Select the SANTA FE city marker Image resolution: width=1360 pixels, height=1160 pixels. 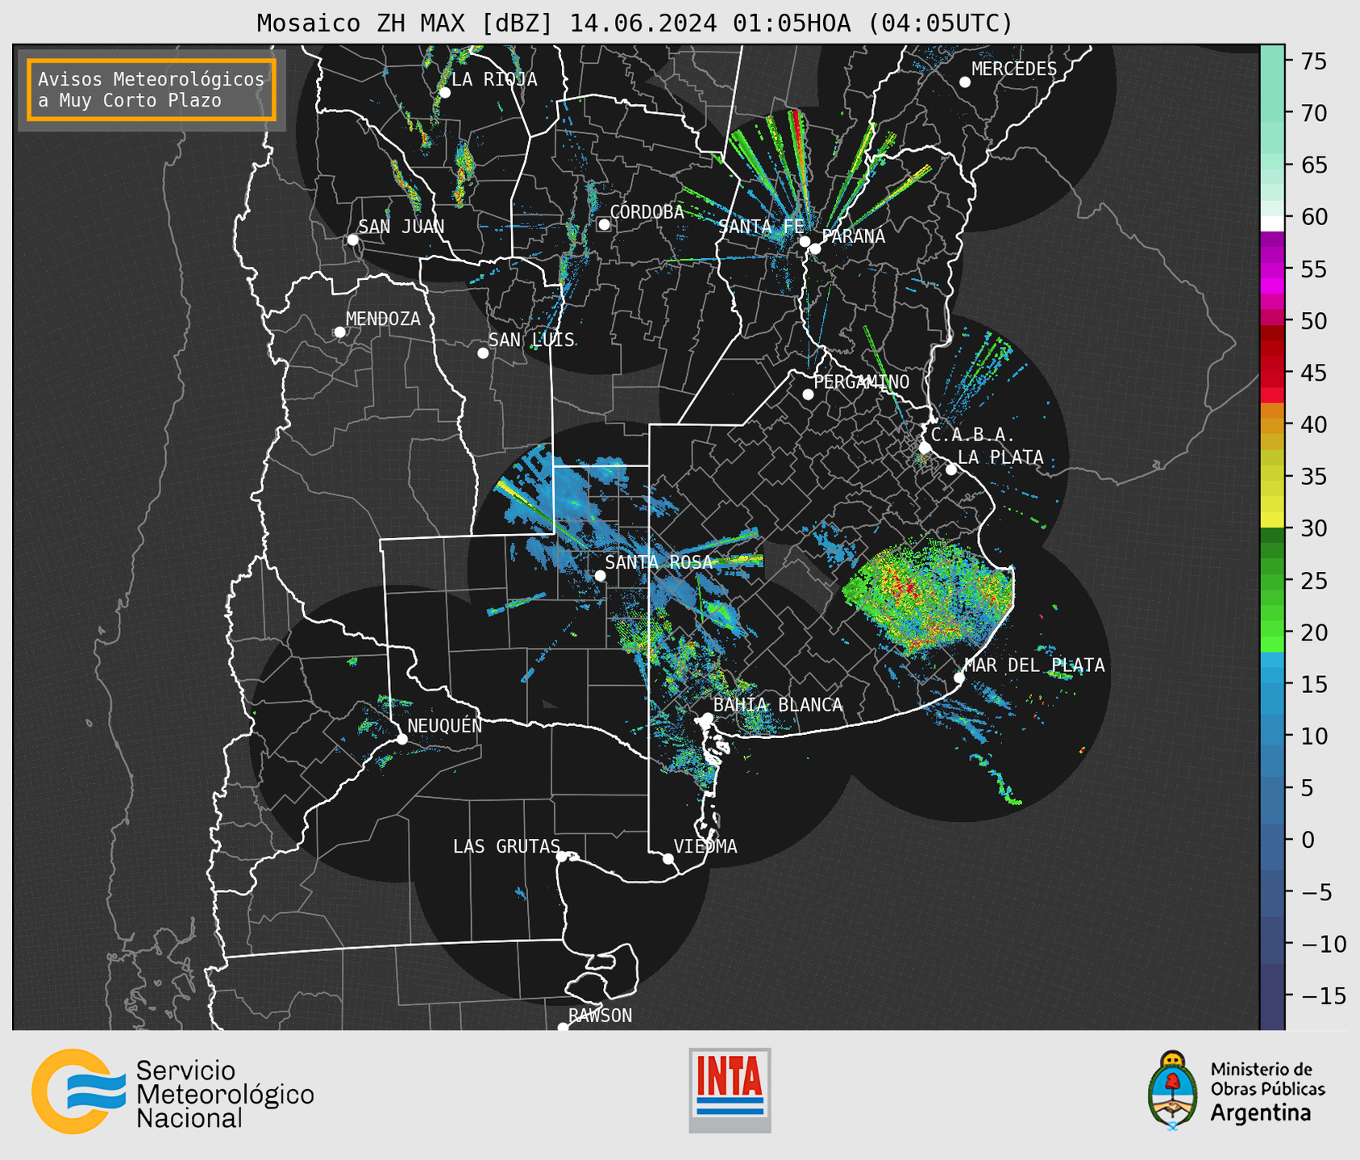(805, 241)
